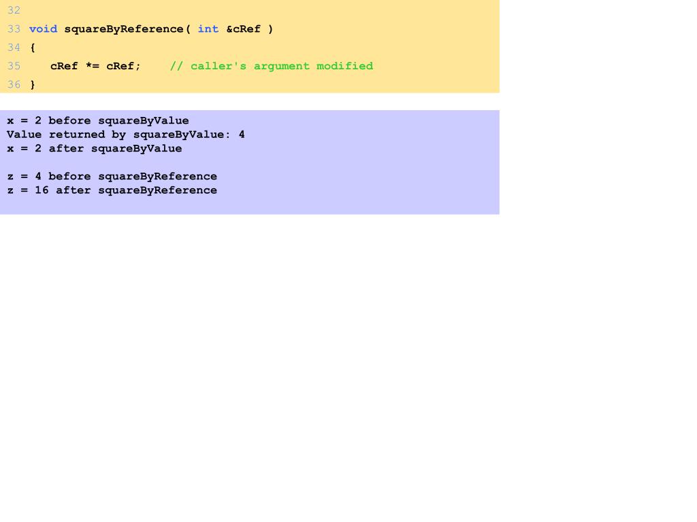Click line number 35

click(x=14, y=66)
